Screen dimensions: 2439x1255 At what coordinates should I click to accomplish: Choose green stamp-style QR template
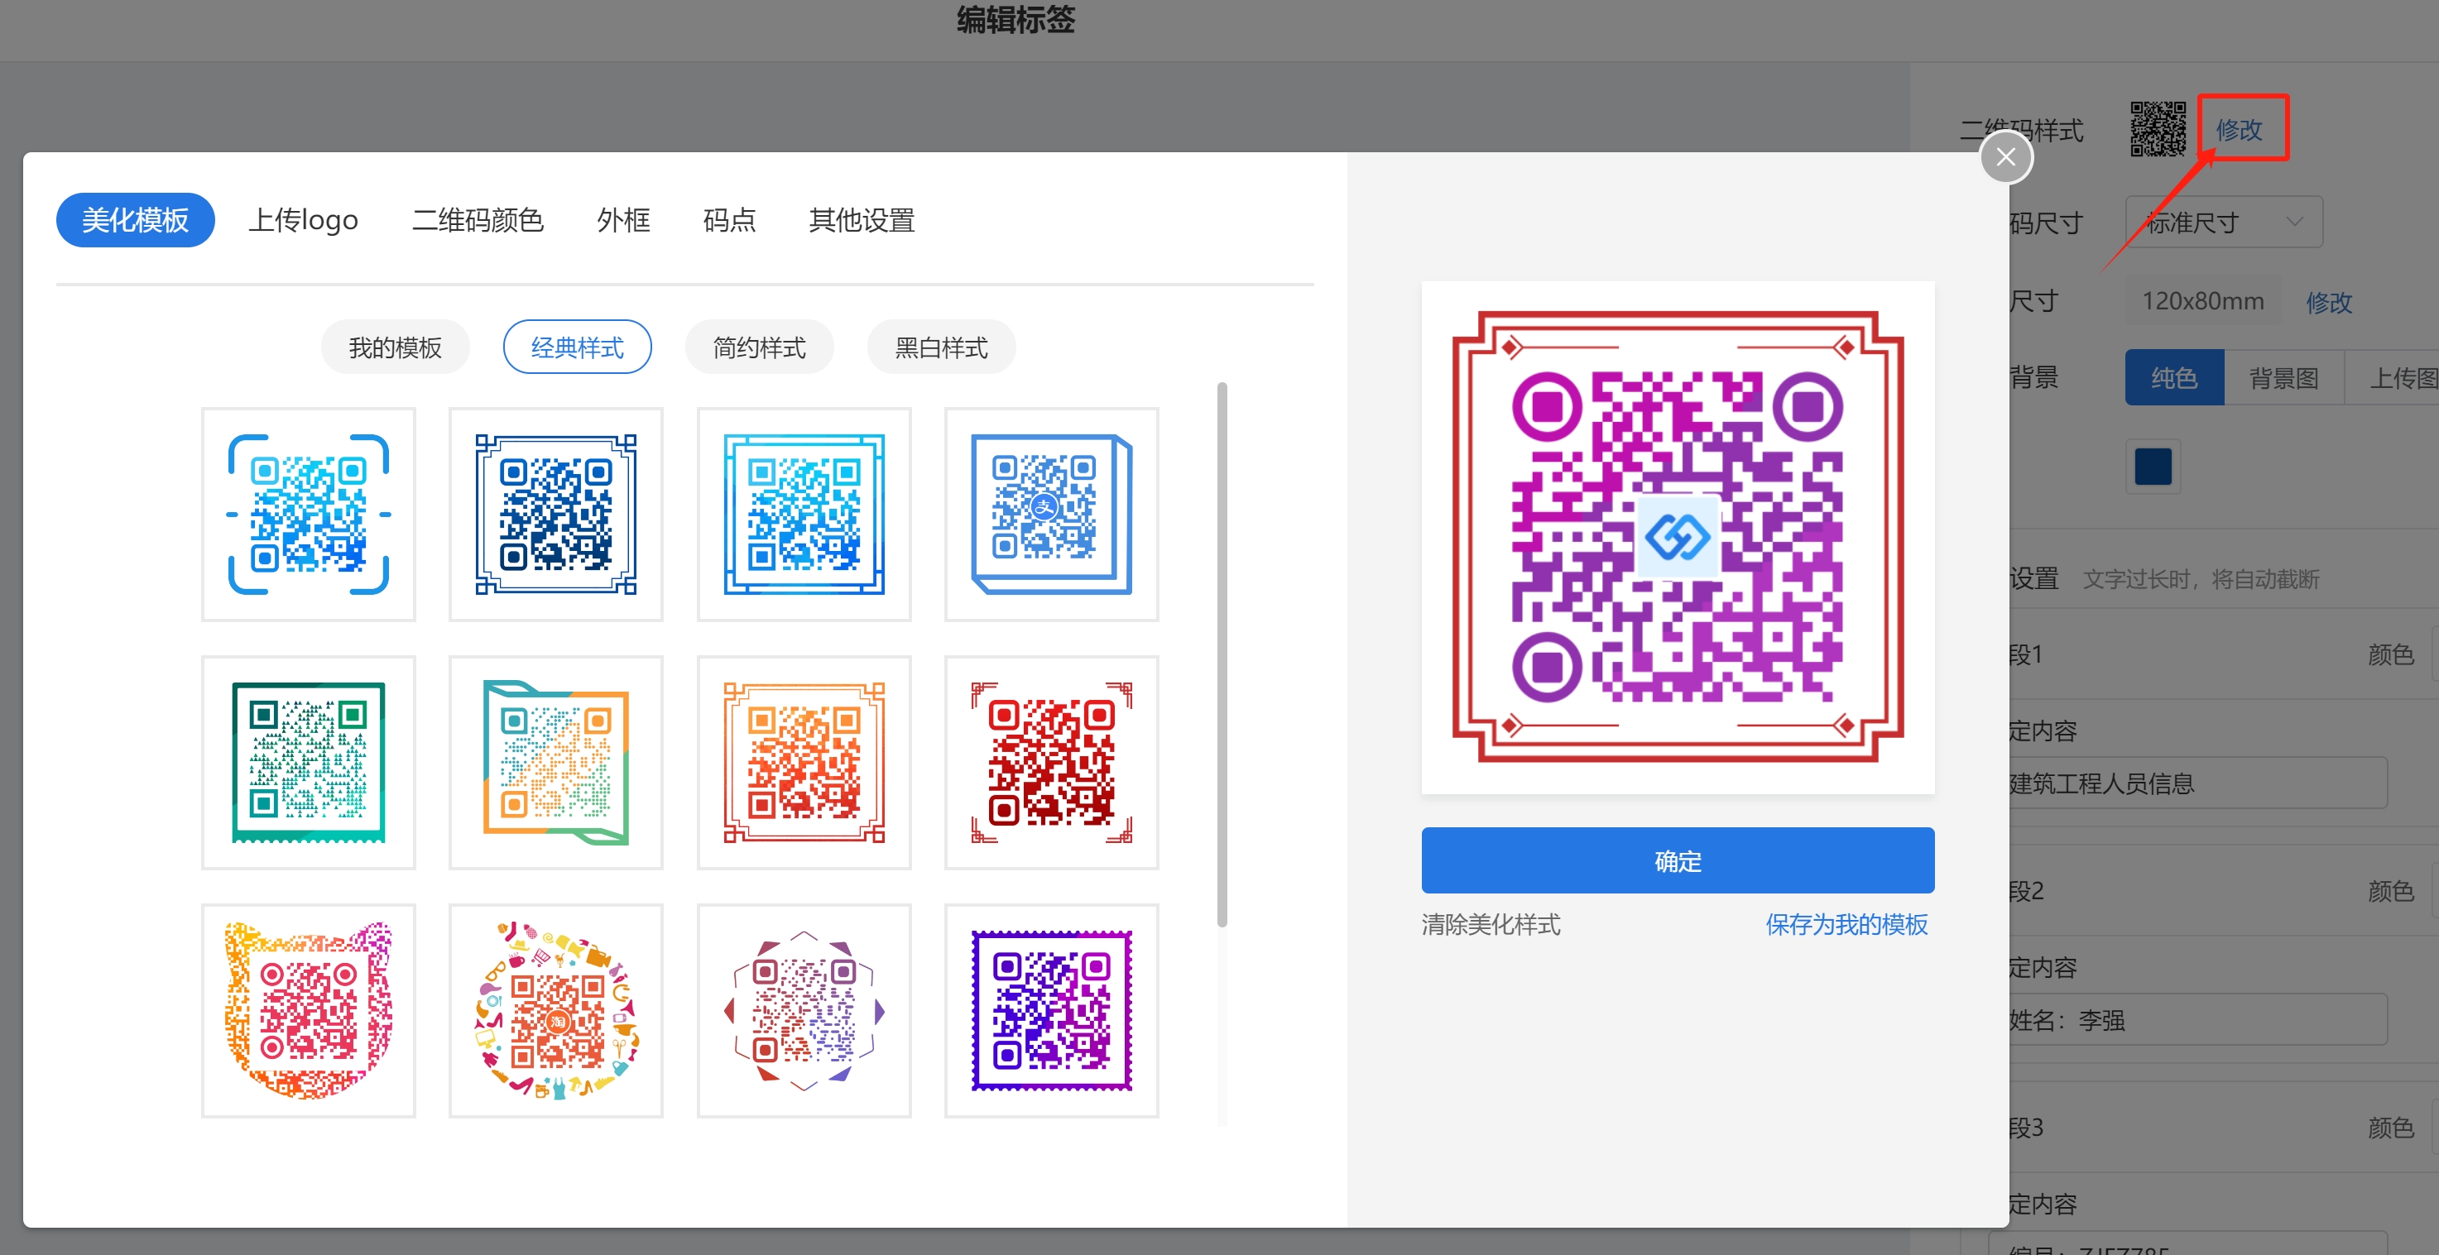pyautogui.click(x=309, y=763)
